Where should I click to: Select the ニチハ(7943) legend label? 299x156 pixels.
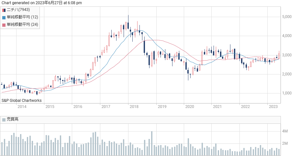(18, 10)
